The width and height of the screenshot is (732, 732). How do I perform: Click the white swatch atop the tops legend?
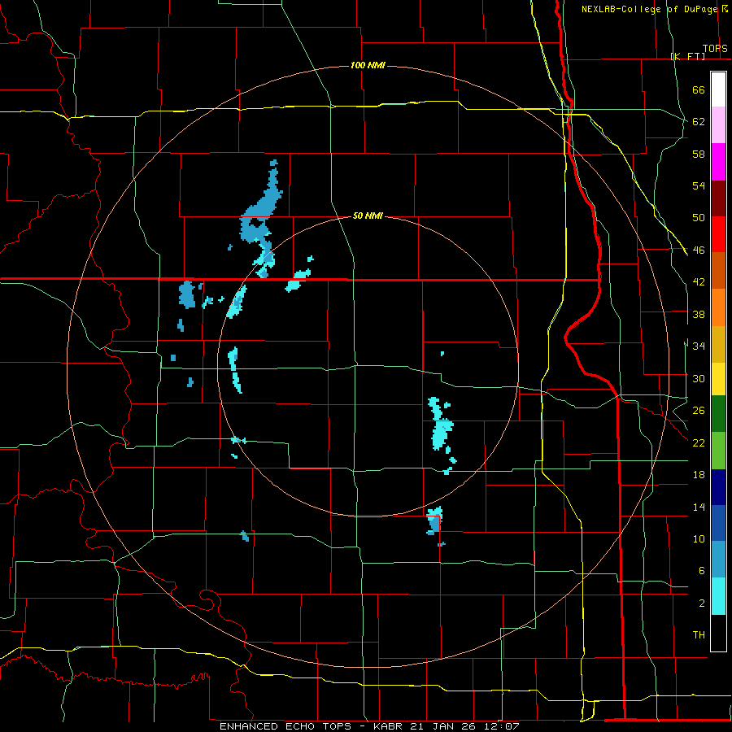pyautogui.click(x=718, y=89)
